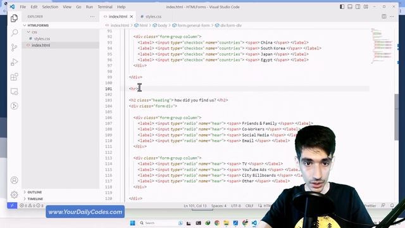Open Google Chrome from the taskbar

(x=217, y=223)
